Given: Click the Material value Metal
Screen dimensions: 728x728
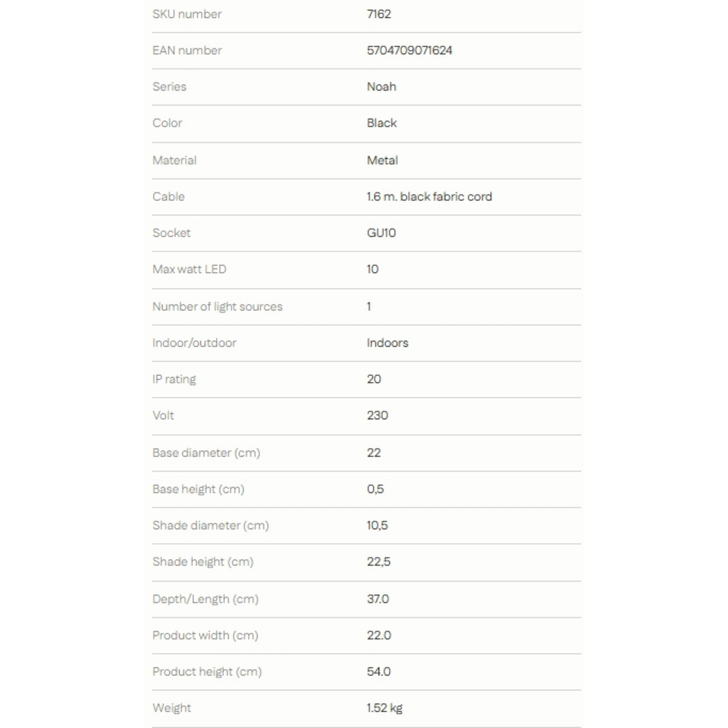Looking at the screenshot, I should 382,160.
